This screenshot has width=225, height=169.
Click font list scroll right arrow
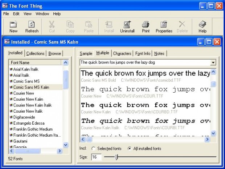coord(60,151)
